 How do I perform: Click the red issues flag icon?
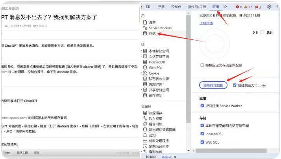257,7
